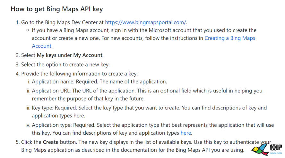Click the hollow sub-bullet circle marker
The width and height of the screenshot is (285, 158).
click(x=28, y=30)
